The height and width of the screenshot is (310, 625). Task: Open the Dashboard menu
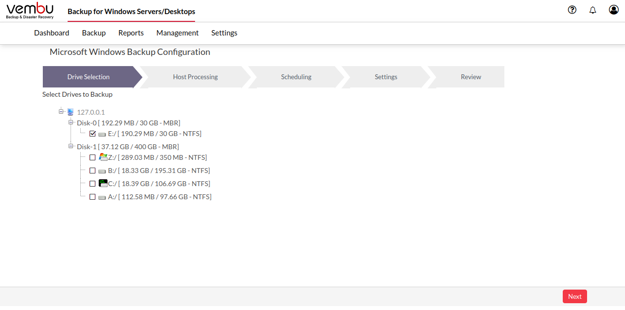(x=52, y=33)
